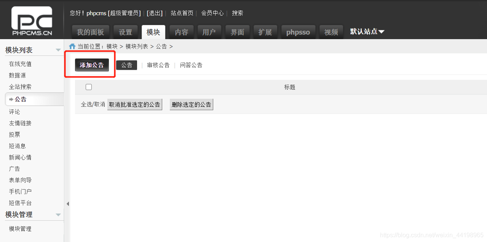Click the home icon in breadcrumb
Image resolution: width=487 pixels, height=242 pixels.
coord(72,46)
